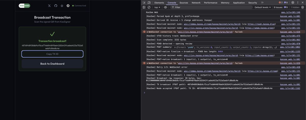
Task: Expand the PSKT summary object
Action: click(175, 47)
